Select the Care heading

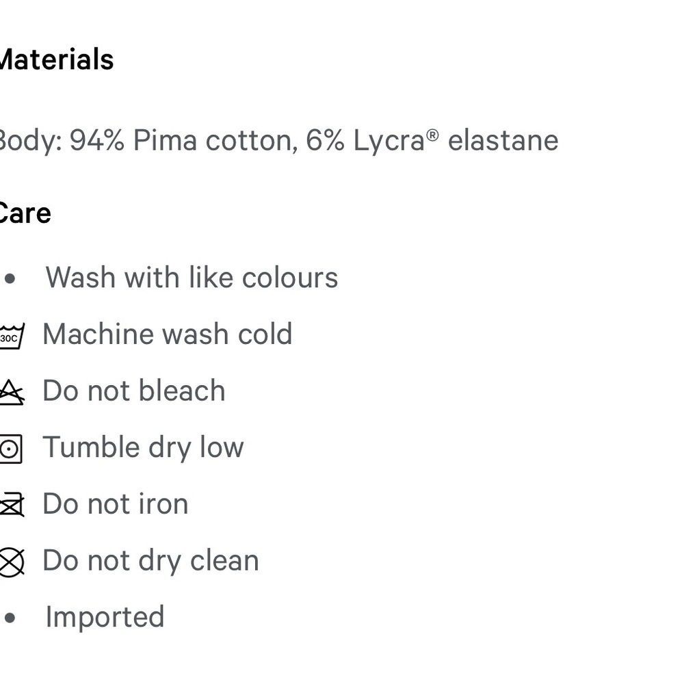[x=25, y=213]
